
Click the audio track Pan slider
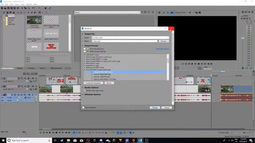coord(18,100)
